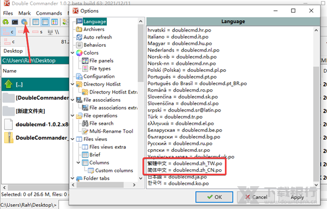Click the Auto refresh tree icon

(x=79, y=37)
